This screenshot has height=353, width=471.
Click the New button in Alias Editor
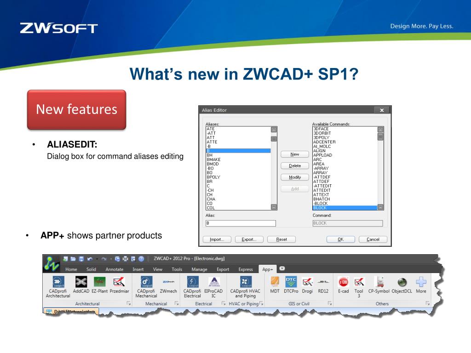click(x=295, y=154)
